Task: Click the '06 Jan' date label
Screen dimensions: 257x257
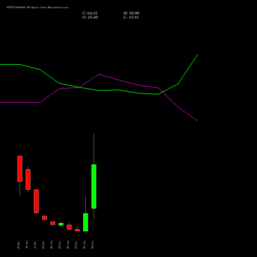Action: click(68, 245)
